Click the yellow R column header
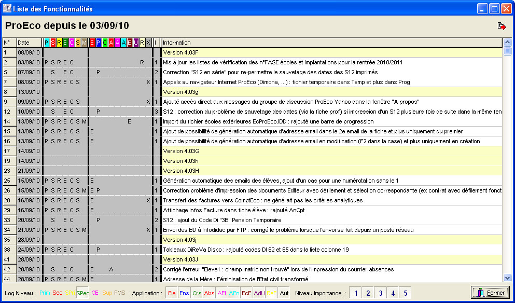The image size is (515, 303). [59, 43]
